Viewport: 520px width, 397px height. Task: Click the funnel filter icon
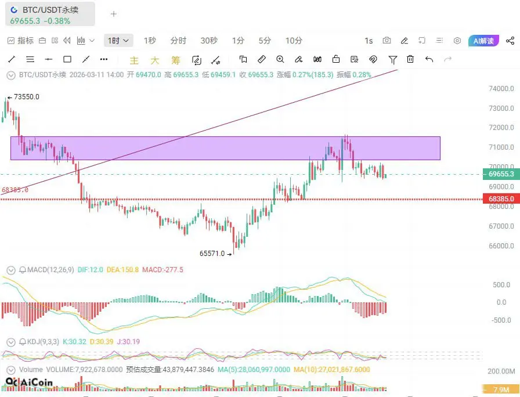[393, 60]
